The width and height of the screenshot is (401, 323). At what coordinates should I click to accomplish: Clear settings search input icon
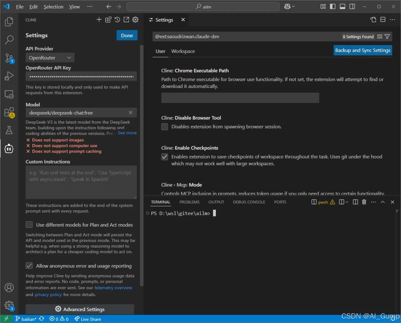point(380,37)
